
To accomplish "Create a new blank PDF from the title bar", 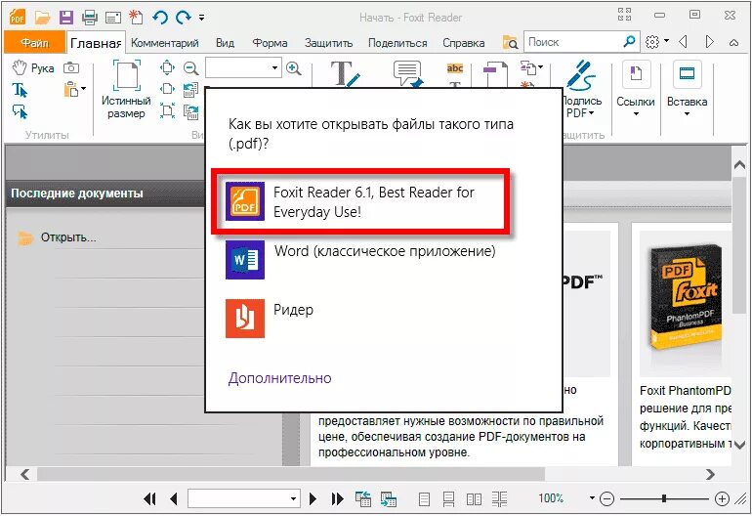I will (136, 18).
